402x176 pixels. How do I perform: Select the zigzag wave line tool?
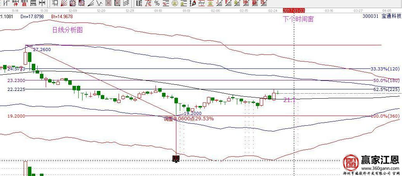click(99, 3)
